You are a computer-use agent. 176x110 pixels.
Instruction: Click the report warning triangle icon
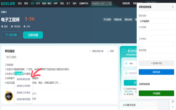point(108,51)
